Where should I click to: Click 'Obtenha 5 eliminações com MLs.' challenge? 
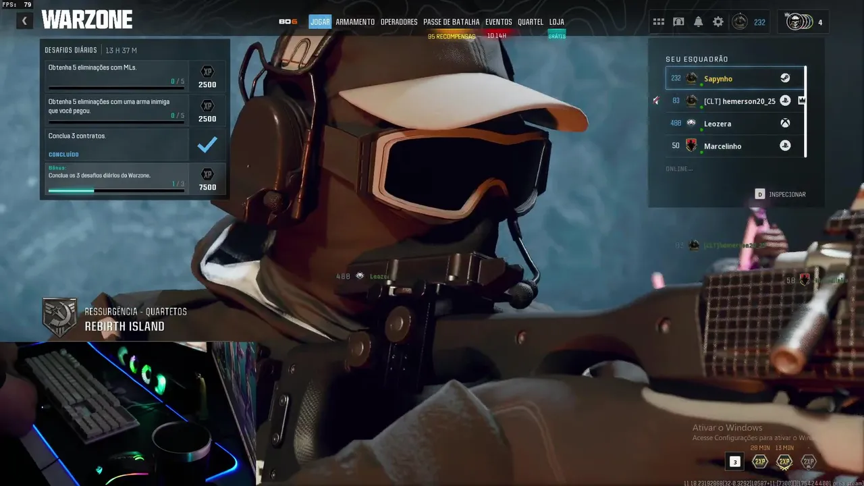tap(116, 76)
